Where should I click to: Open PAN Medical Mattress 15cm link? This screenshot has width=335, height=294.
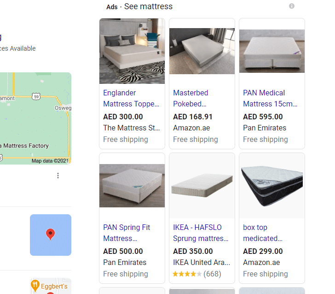pos(270,98)
